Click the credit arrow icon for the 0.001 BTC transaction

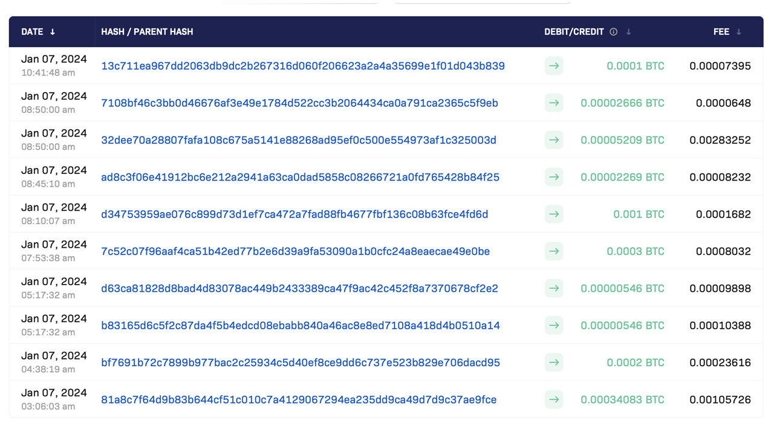554,214
